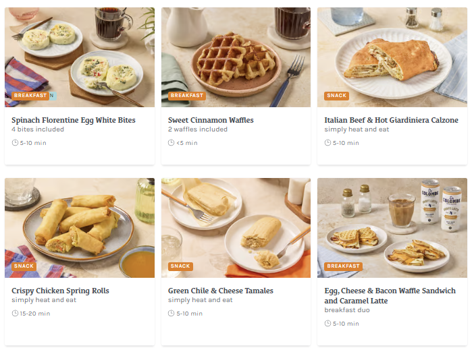Select BREAKFAST tag on waffle sandwich latte photo

tap(344, 266)
